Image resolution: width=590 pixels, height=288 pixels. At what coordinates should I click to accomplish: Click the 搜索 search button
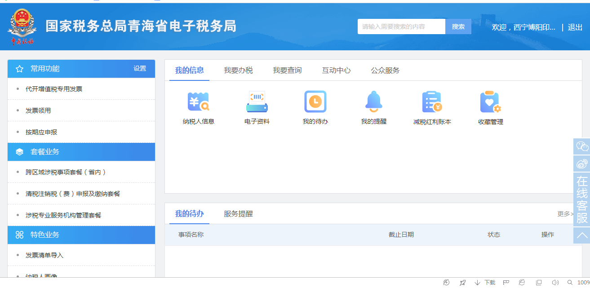pyautogui.click(x=458, y=27)
